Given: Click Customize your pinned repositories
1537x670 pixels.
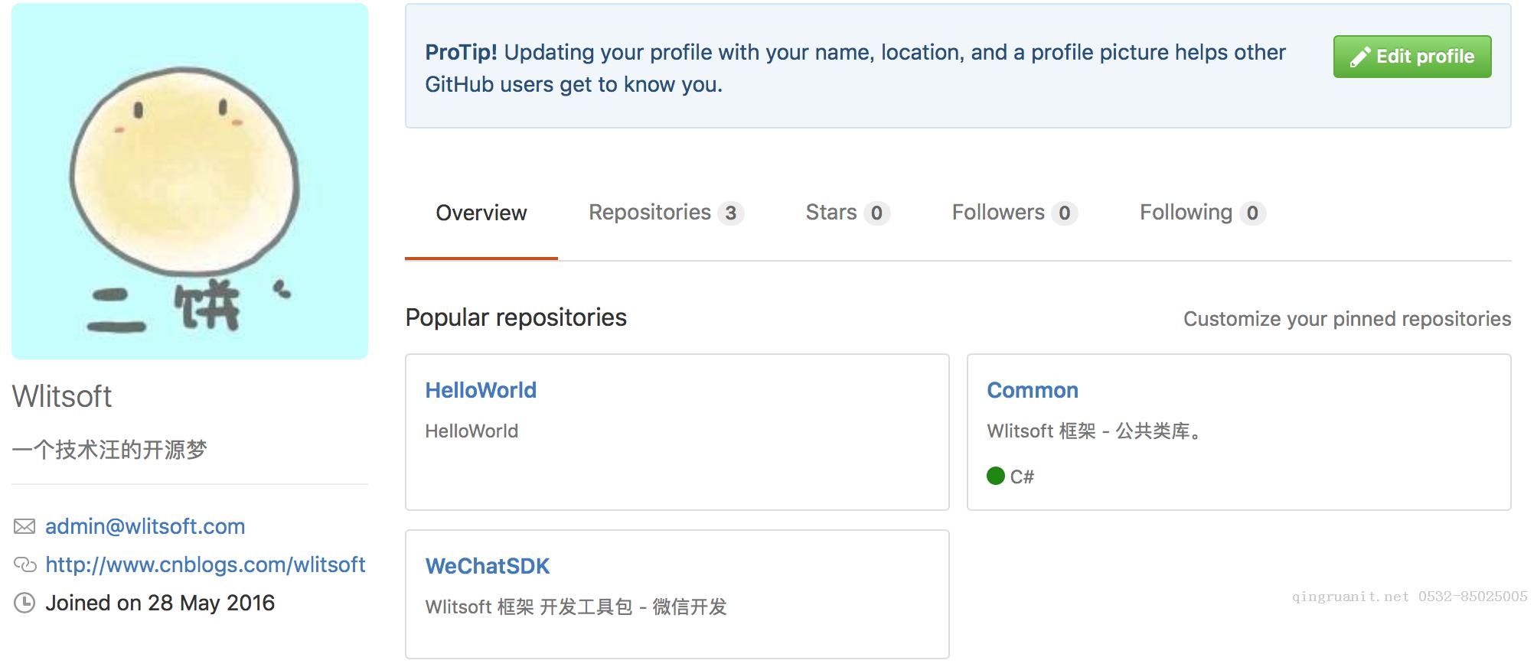Looking at the screenshot, I should [x=1346, y=319].
